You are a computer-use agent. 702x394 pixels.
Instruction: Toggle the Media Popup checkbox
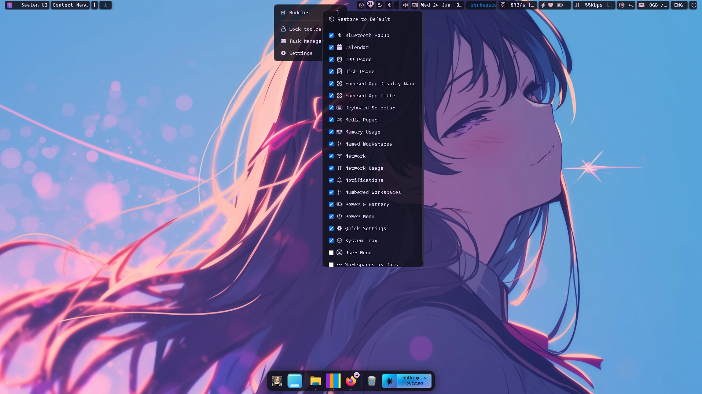point(331,120)
